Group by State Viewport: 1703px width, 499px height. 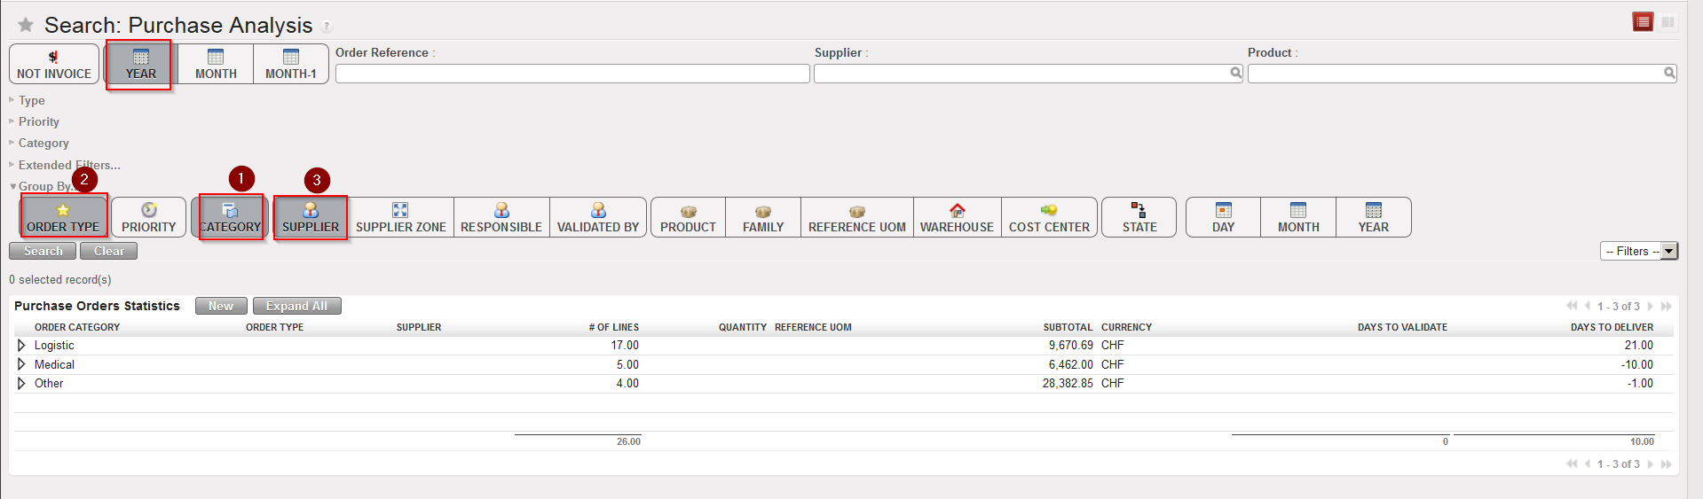tap(1139, 217)
